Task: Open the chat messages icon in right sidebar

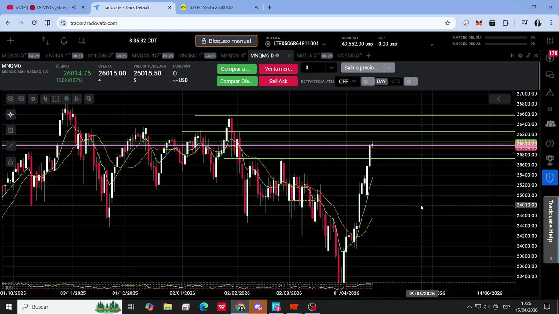Action: tap(550, 75)
